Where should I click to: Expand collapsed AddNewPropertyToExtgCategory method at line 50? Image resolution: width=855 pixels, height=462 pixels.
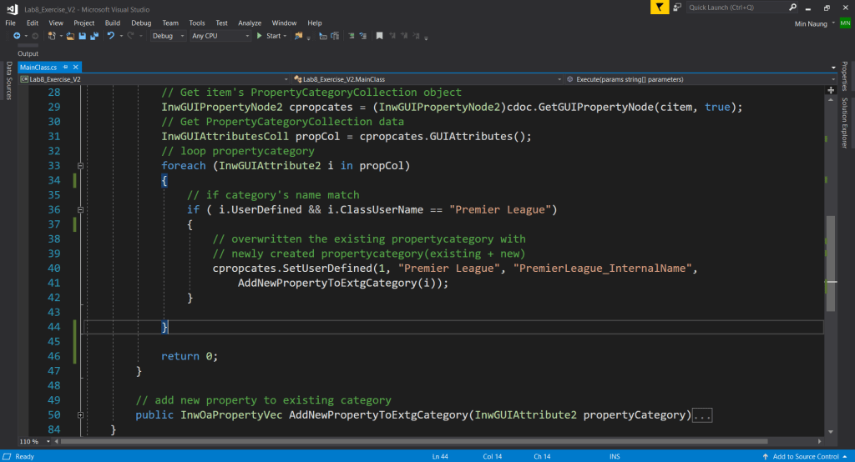[x=78, y=415]
